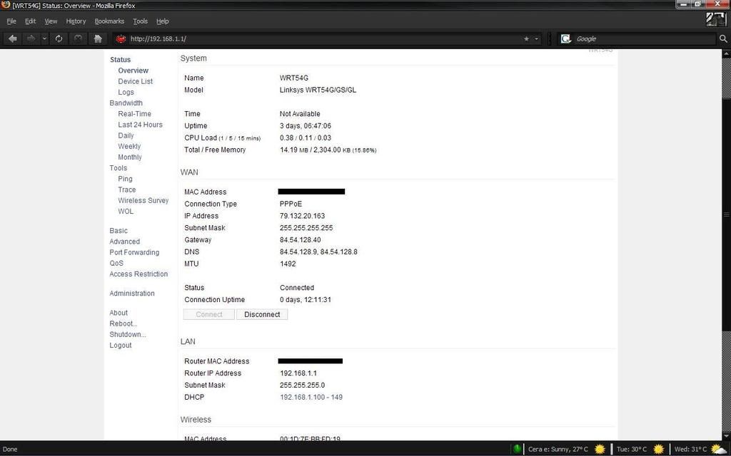731x456 pixels.
Task: Click the browser Back arrow button
Action: [13, 38]
